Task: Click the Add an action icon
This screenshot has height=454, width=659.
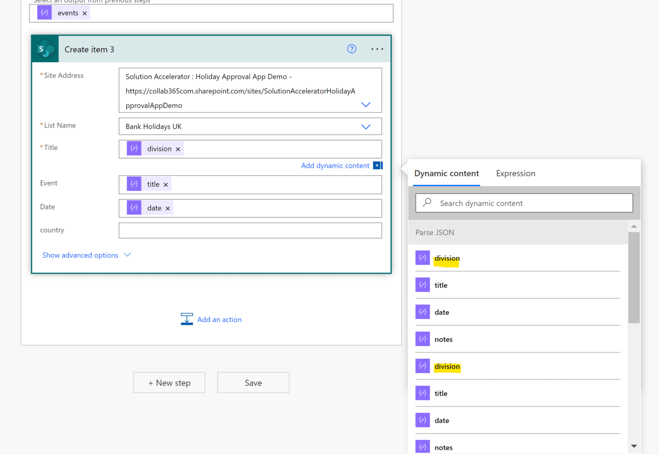Action: click(187, 319)
